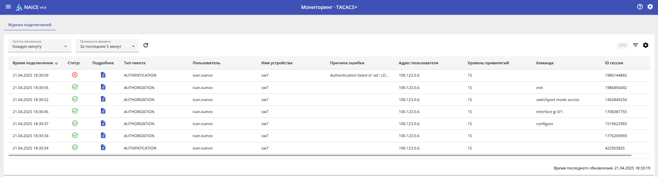
Task: Open global settings gear in header
Action: [x=650, y=7]
